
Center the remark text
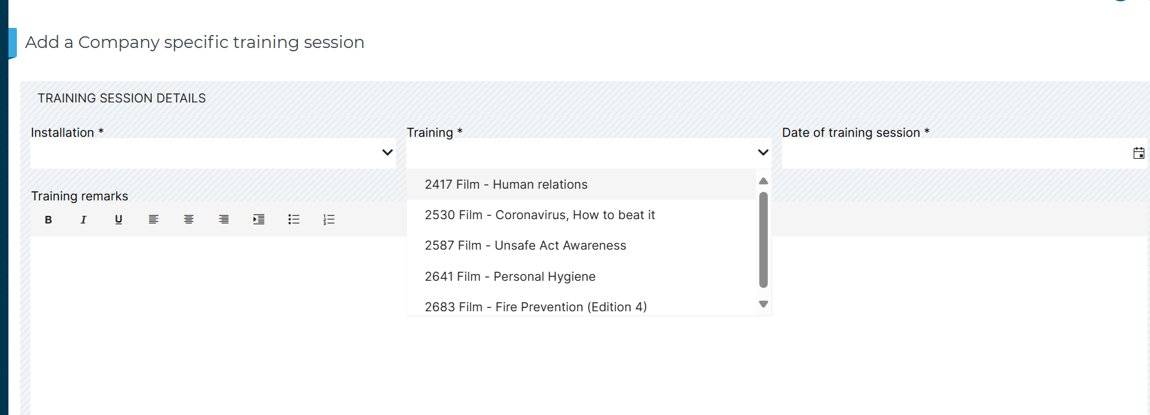click(x=188, y=219)
